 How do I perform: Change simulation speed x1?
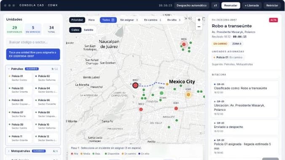[x=215, y=5]
